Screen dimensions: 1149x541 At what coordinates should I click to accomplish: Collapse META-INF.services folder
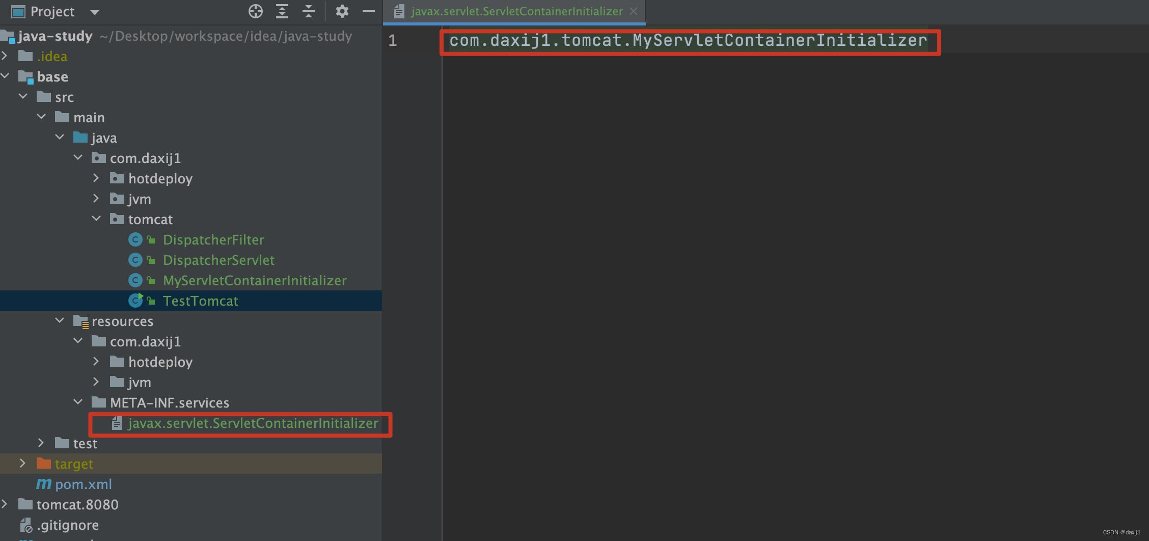click(78, 402)
